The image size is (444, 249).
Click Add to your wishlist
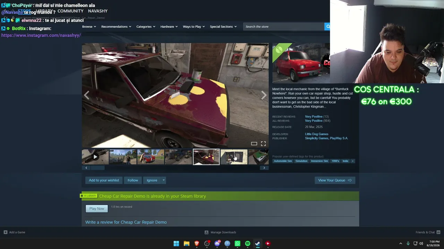(104, 180)
